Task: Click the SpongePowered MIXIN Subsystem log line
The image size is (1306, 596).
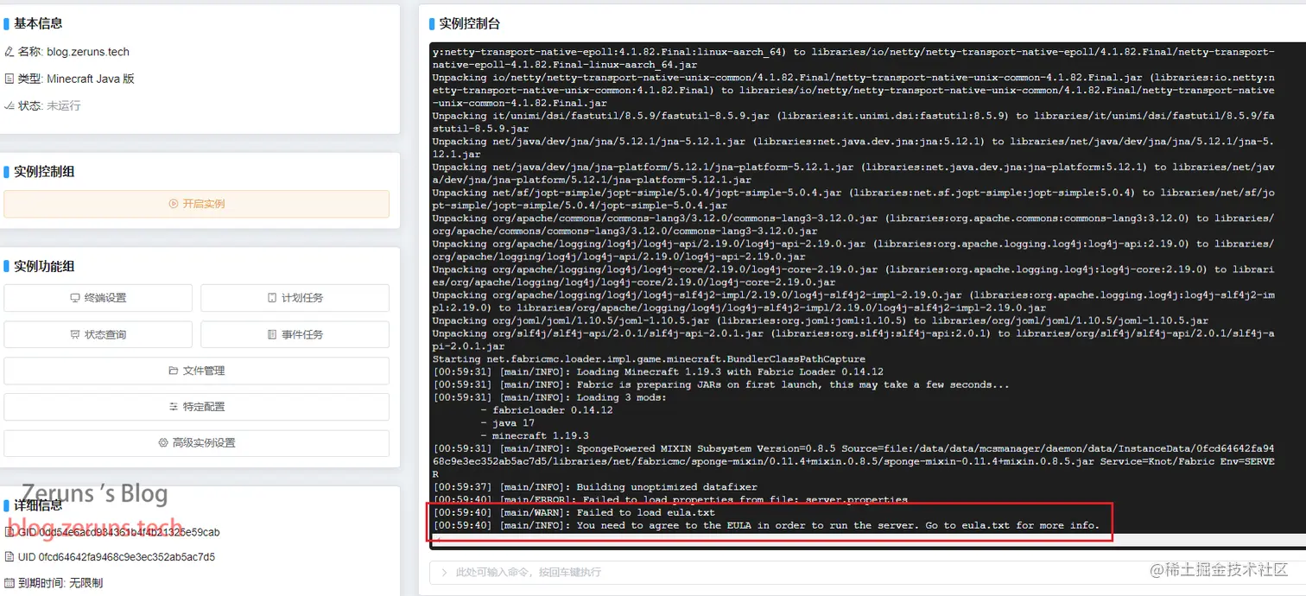Action: coord(853,461)
